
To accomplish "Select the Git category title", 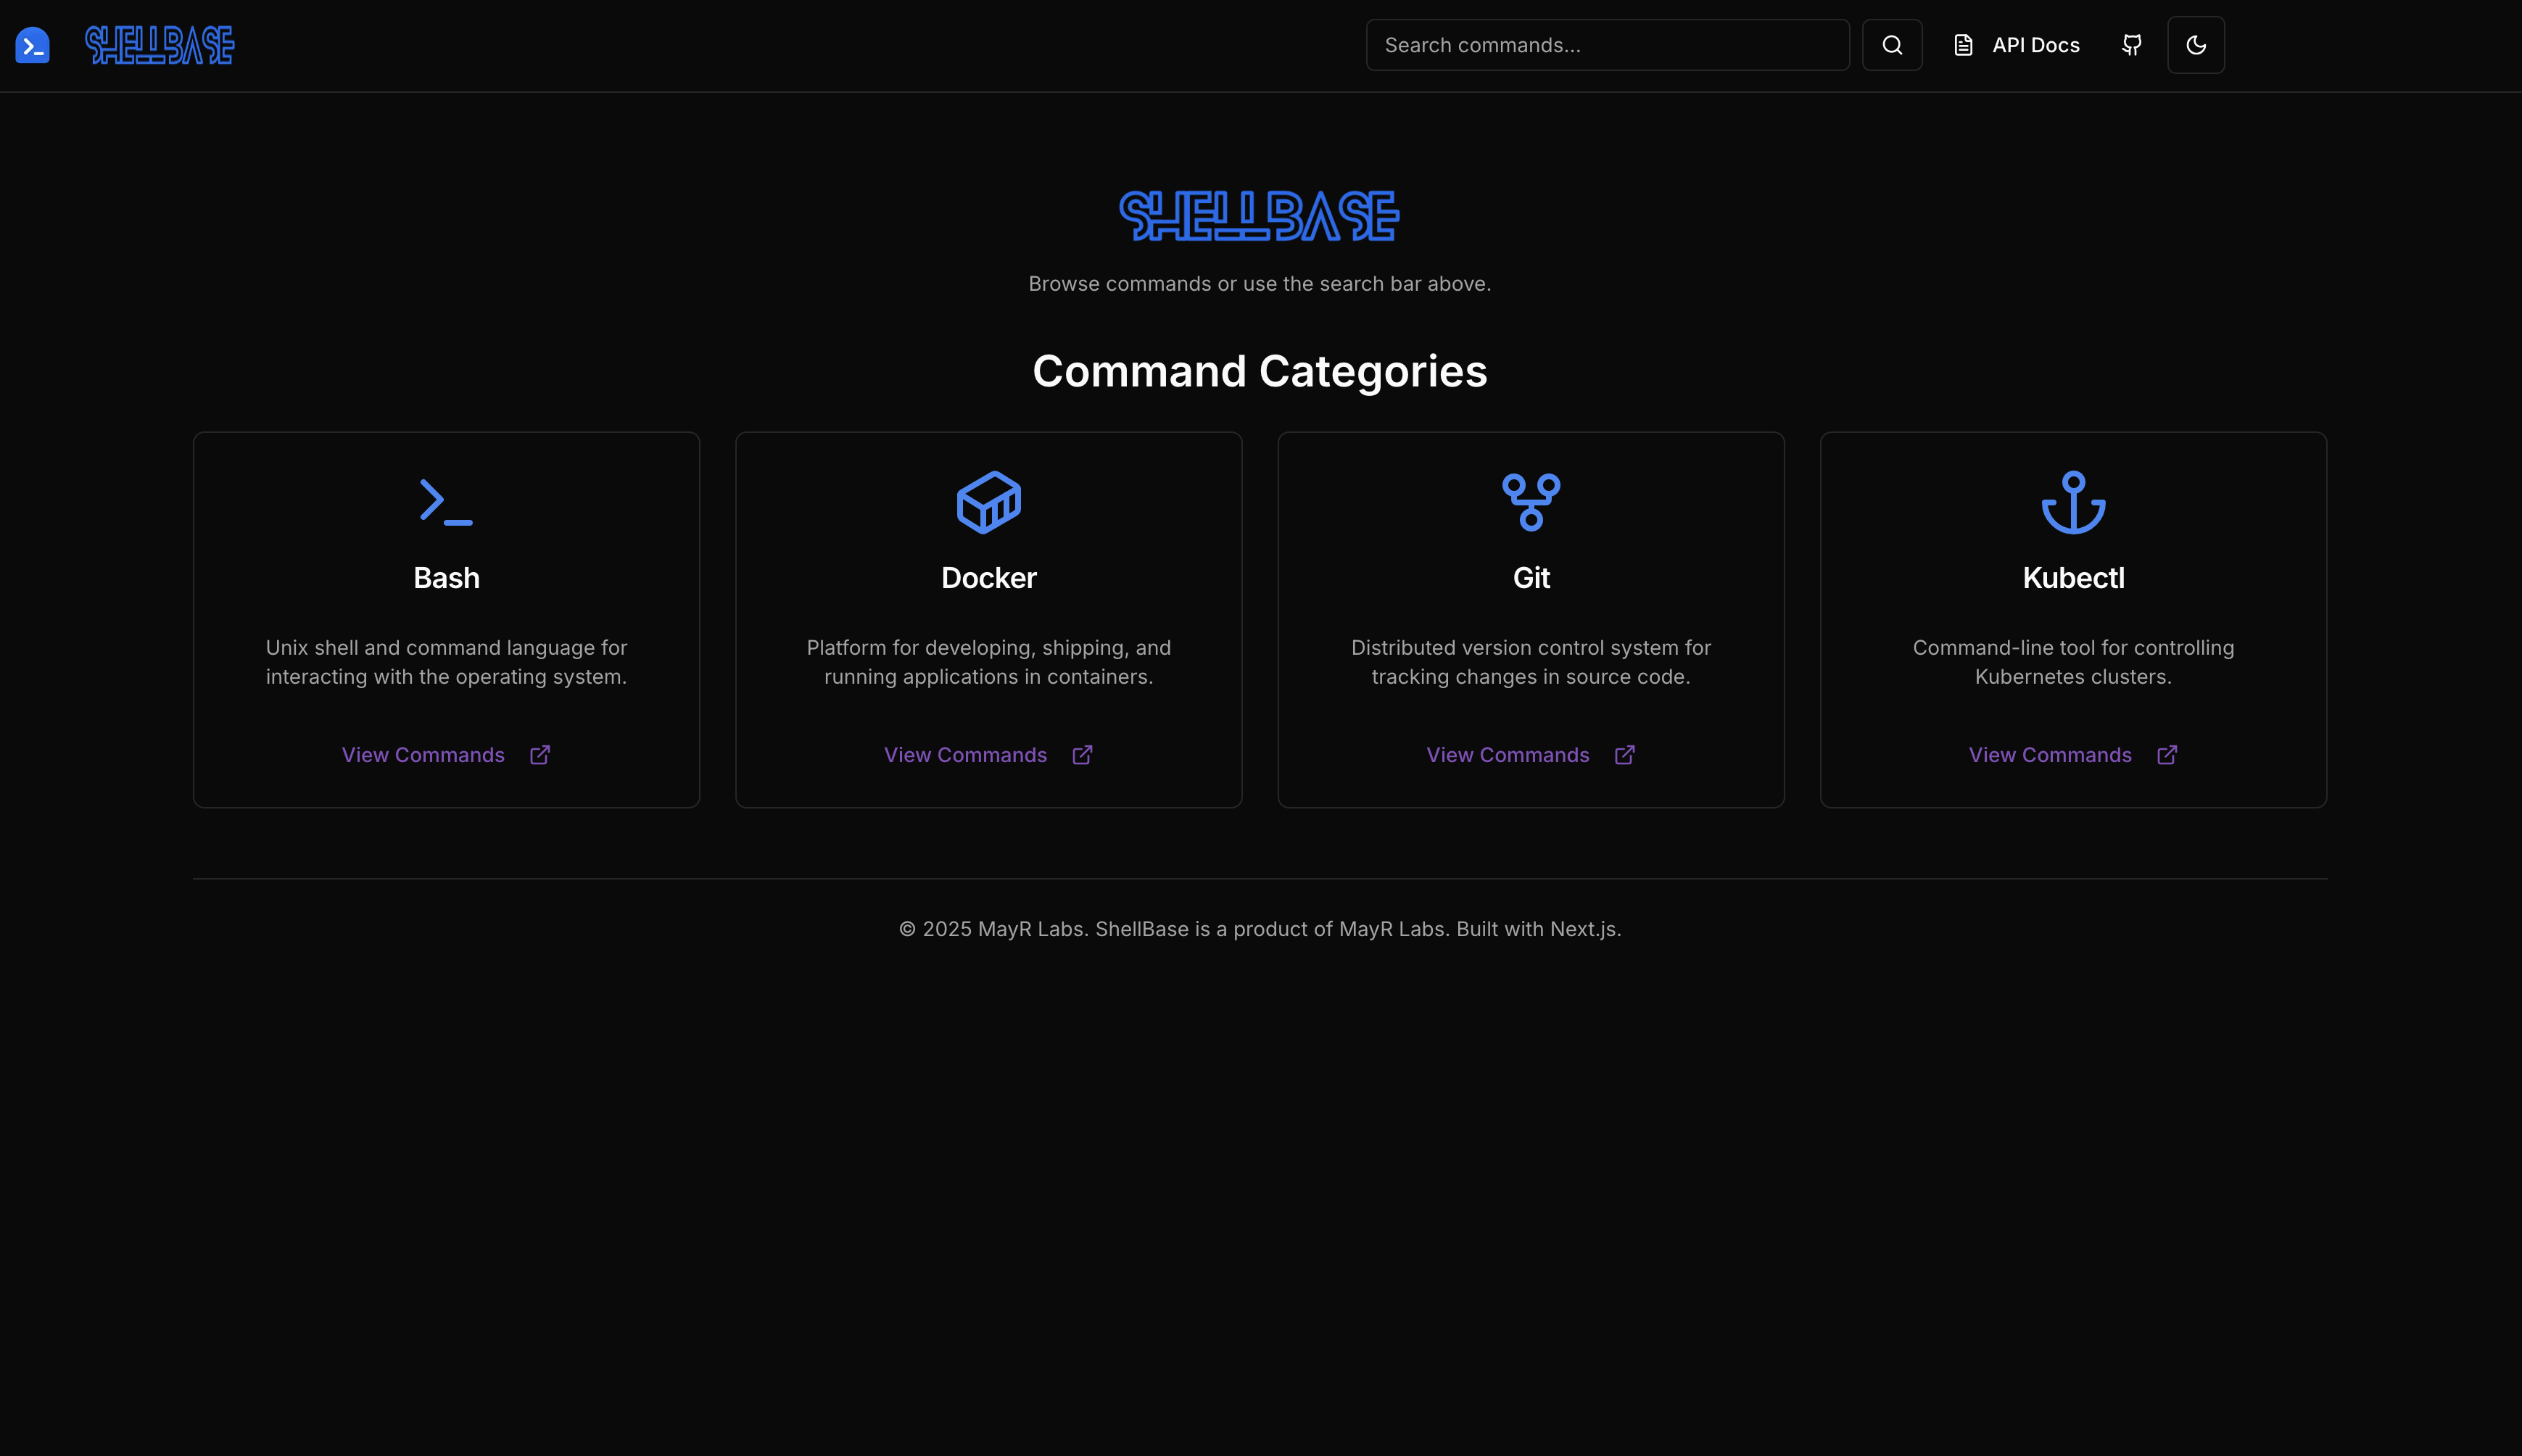I will 1531,578.
